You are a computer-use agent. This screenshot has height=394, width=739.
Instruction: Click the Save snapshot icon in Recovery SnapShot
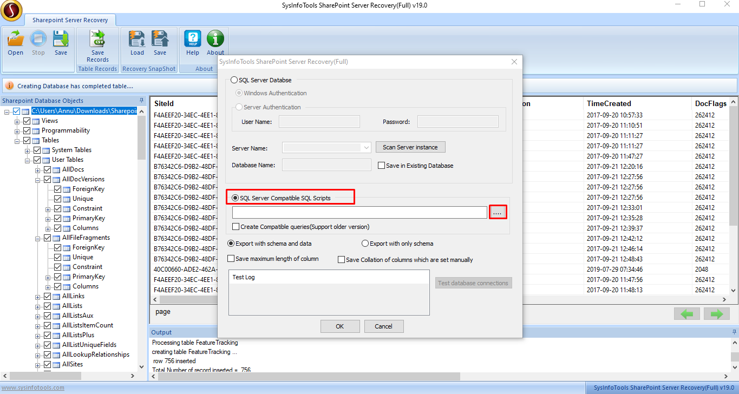(160, 39)
